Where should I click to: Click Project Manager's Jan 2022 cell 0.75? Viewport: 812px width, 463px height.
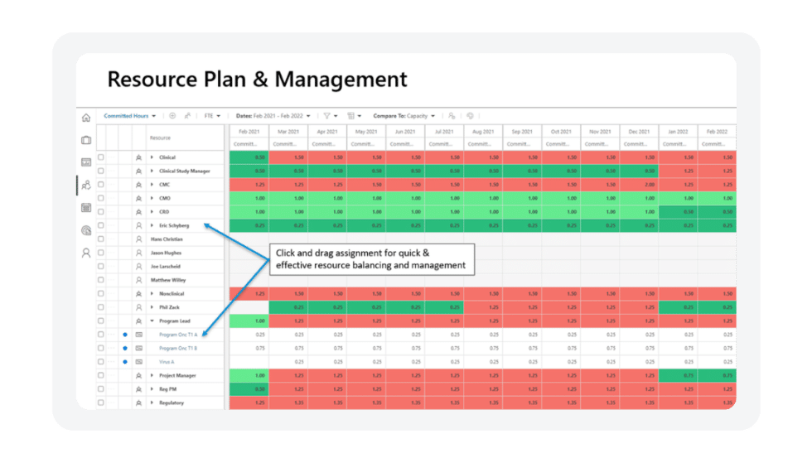coord(678,375)
